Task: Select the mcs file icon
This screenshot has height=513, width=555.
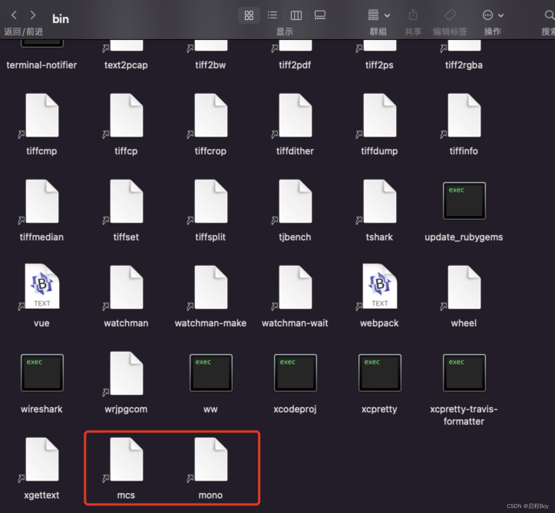Action: click(126, 459)
